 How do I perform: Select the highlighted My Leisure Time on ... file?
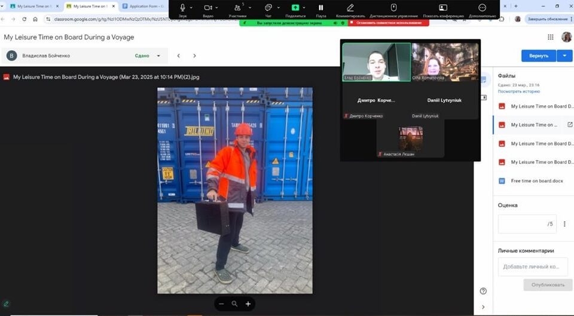pyautogui.click(x=533, y=125)
